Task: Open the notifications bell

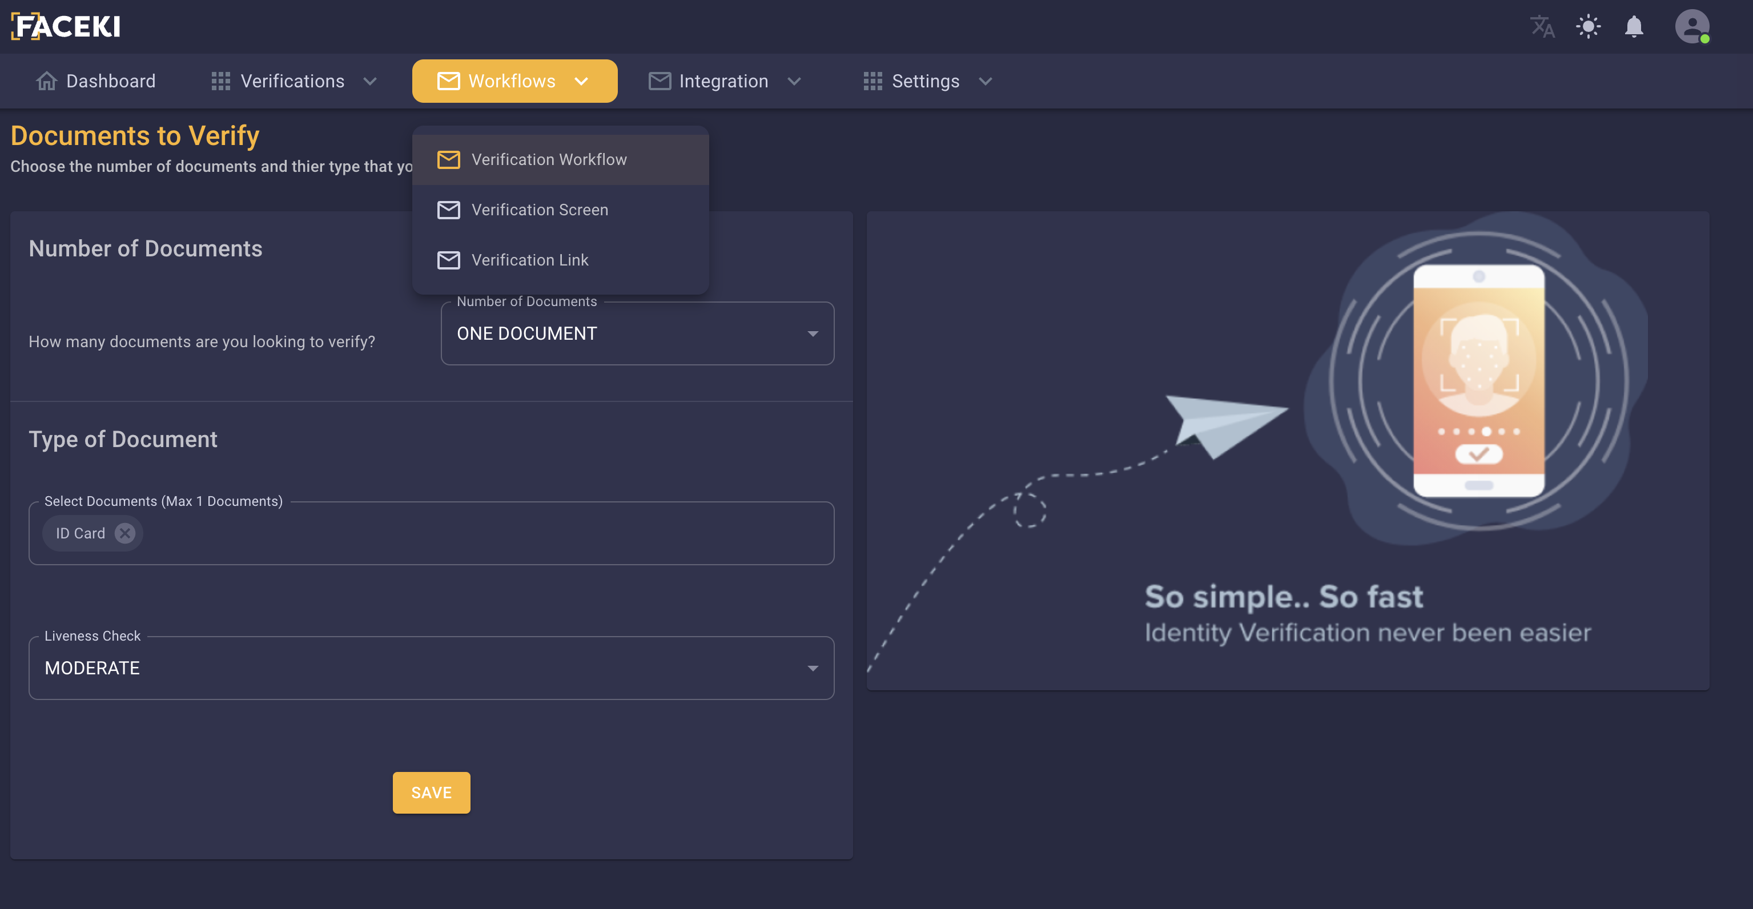Action: [1634, 26]
